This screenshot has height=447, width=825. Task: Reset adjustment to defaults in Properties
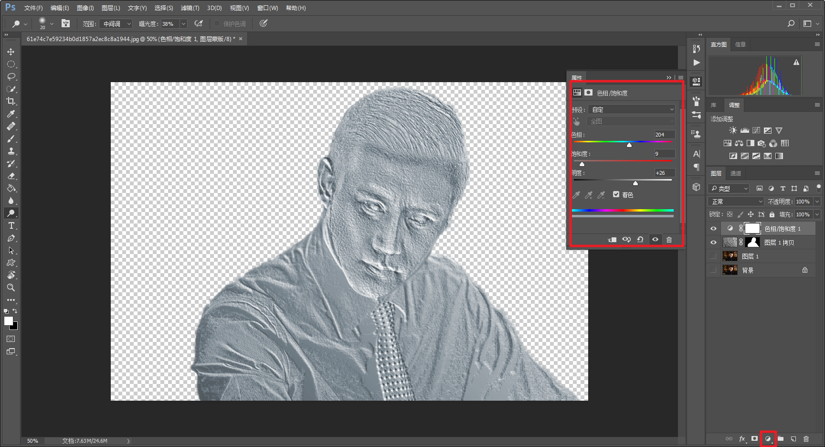coord(640,240)
